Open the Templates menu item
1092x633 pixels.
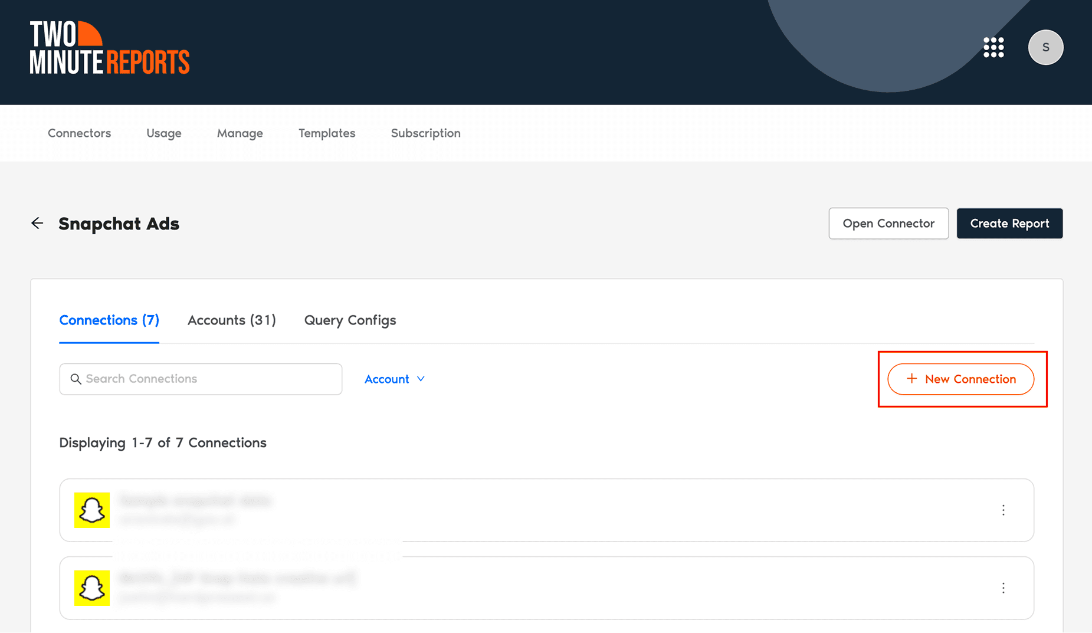[327, 133]
